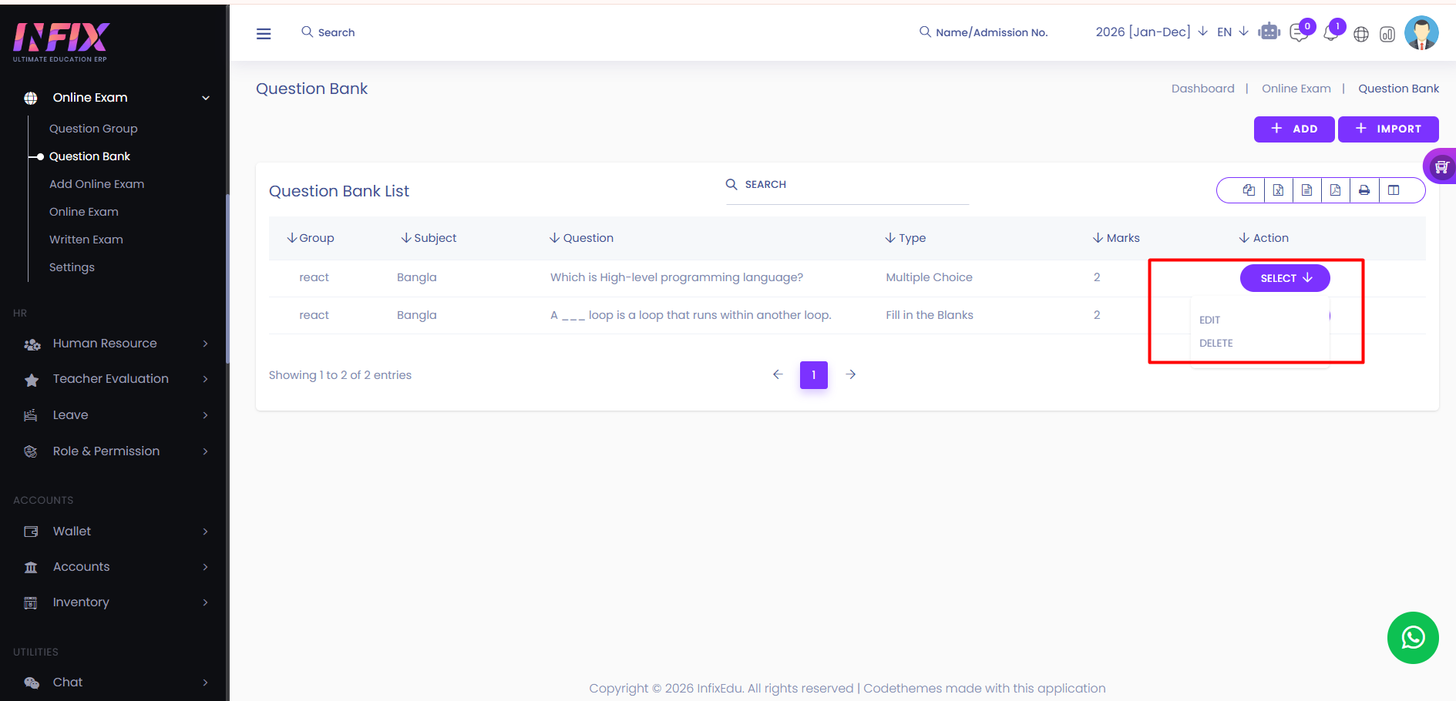The image size is (1456, 701).
Task: Sort table by Group column
Action: pos(310,238)
